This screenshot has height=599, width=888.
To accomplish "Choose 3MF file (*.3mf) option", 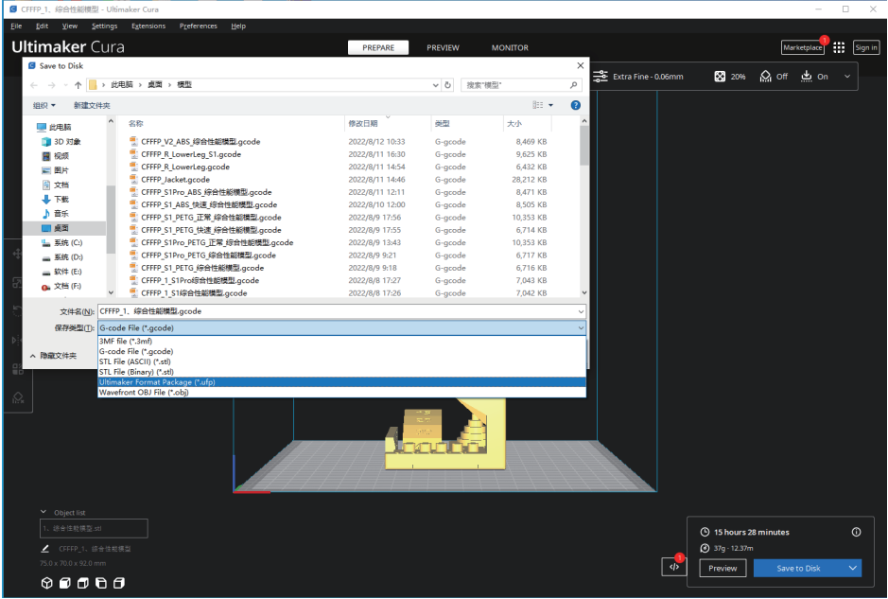I will pos(341,342).
